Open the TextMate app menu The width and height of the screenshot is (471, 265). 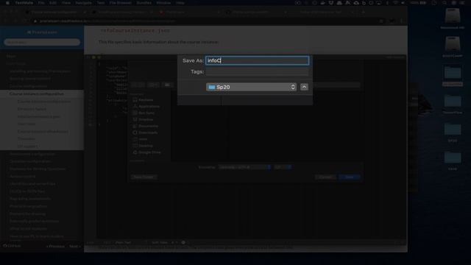click(24, 3)
